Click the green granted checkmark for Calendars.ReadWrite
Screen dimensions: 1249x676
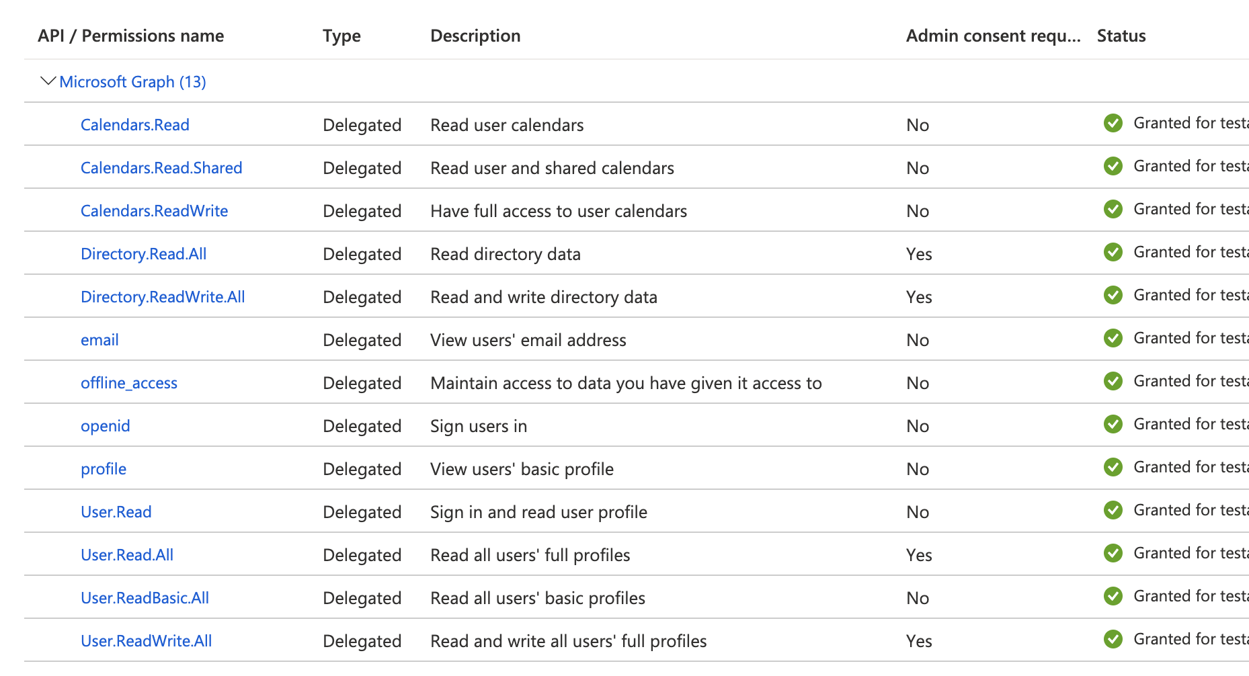(1113, 209)
